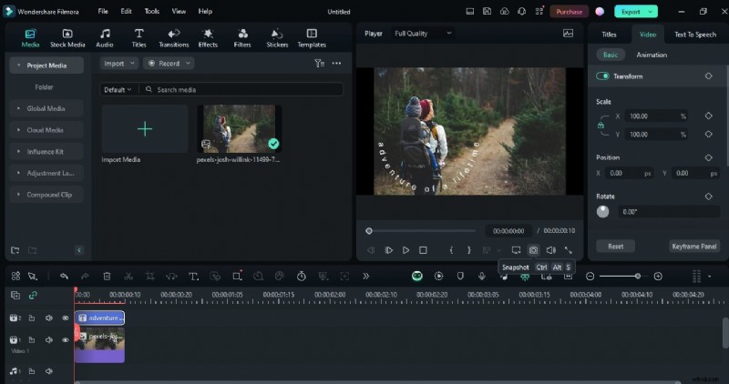The image size is (729, 384).
Task: Click the undo arrow in timeline toolbar
Action: click(64, 276)
